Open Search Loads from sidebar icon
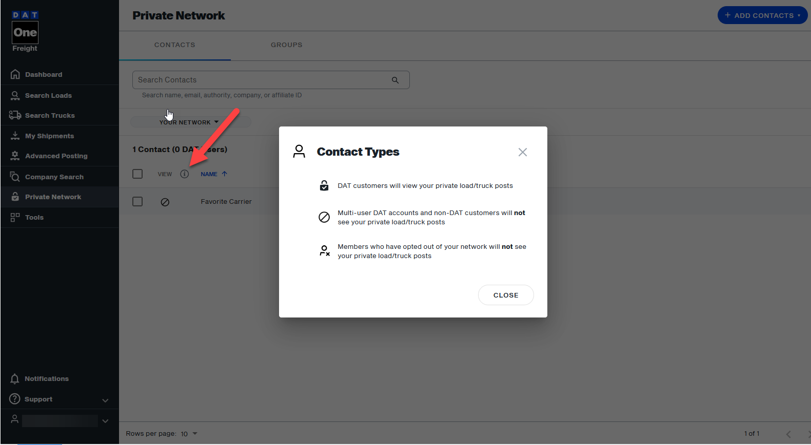811x445 pixels. (15, 96)
